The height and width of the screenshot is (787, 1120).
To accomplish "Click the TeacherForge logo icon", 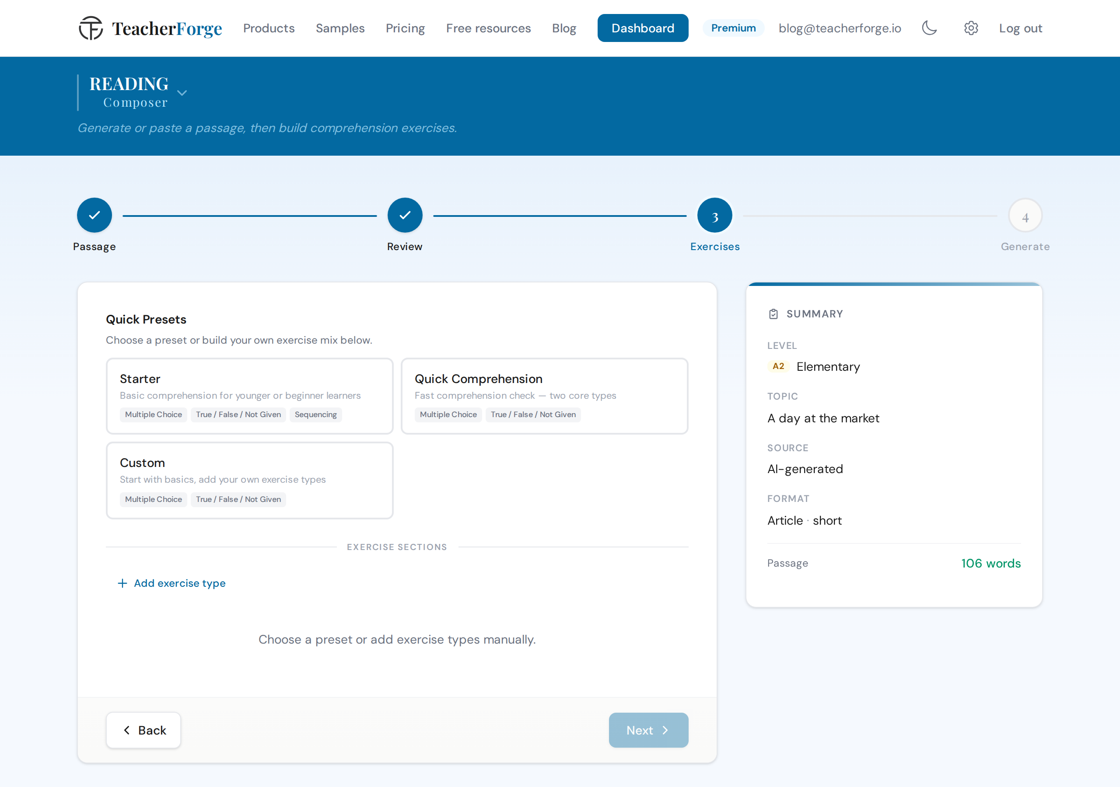I will (x=91, y=28).
